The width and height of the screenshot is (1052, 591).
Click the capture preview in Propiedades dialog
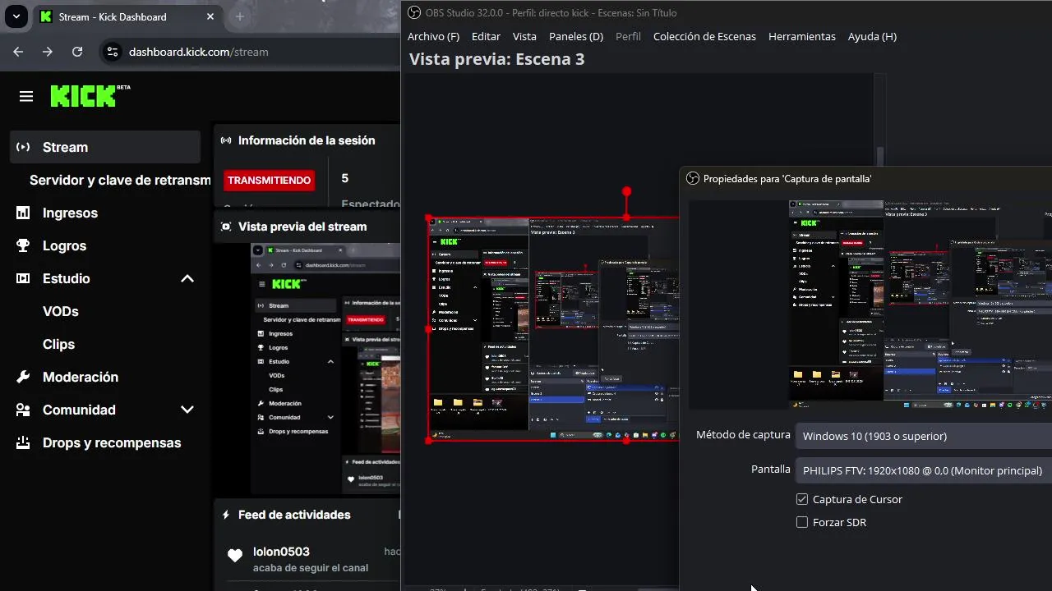tap(920, 305)
